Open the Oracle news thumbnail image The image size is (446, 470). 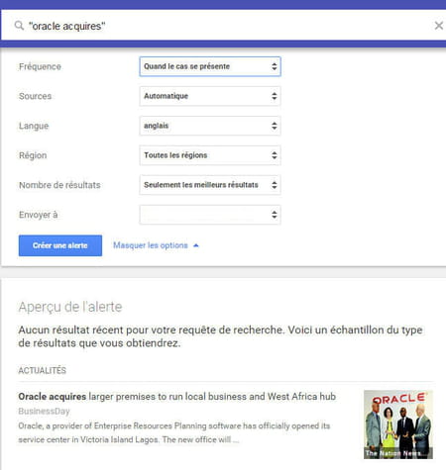tap(398, 424)
